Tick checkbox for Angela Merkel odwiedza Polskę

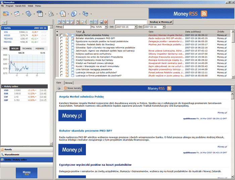(x=61, y=35)
